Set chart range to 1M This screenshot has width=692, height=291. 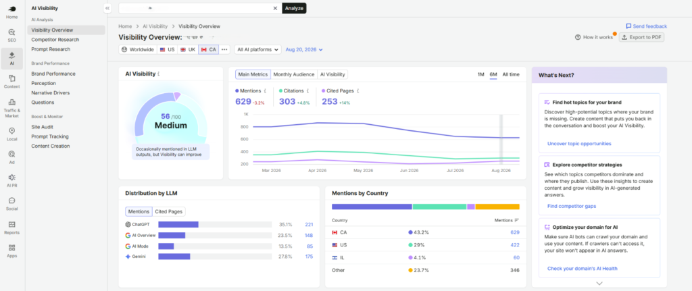point(481,74)
